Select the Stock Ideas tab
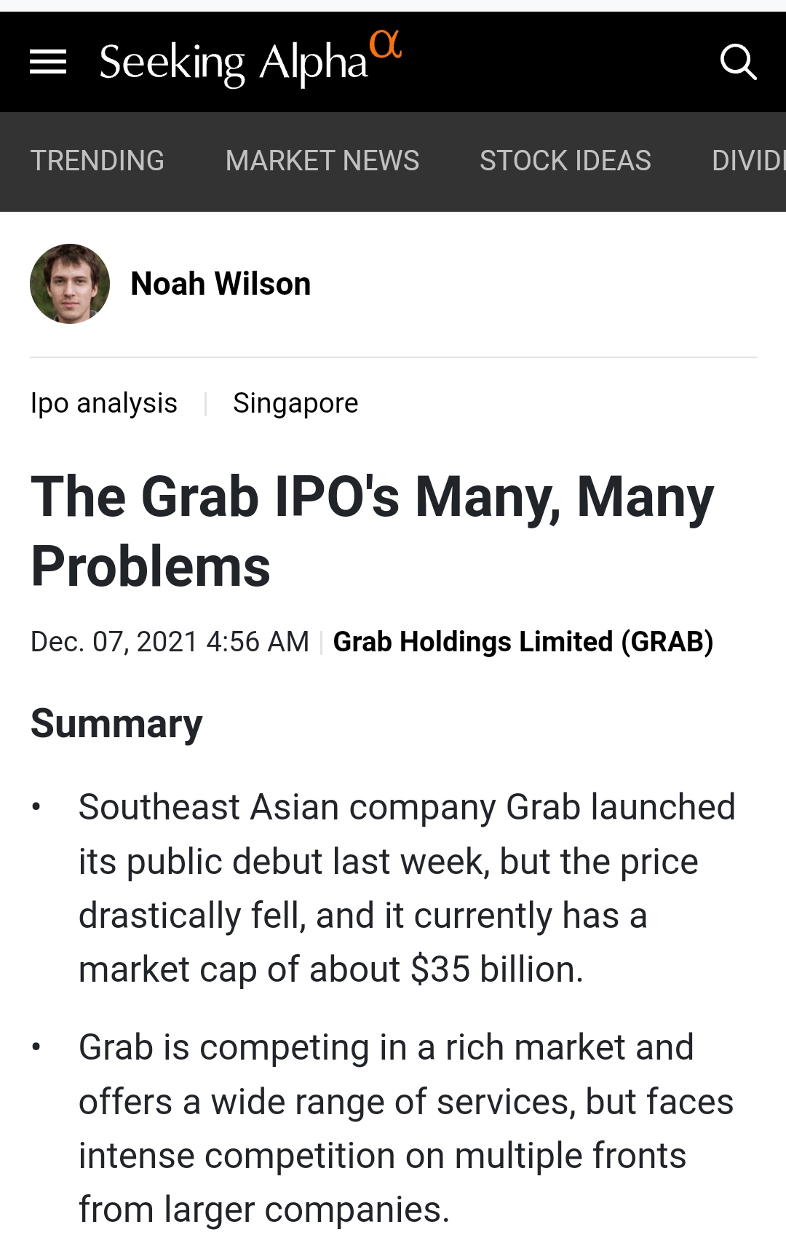 (565, 161)
